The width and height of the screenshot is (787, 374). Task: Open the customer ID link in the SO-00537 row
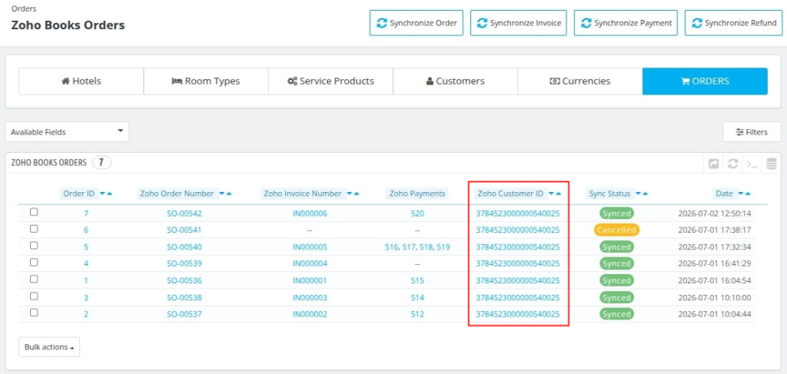[517, 314]
